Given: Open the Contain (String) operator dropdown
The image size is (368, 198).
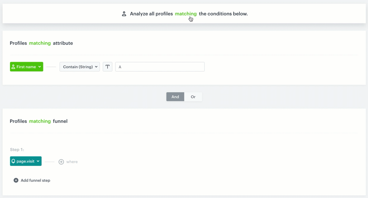Looking at the screenshot, I should tap(79, 67).
